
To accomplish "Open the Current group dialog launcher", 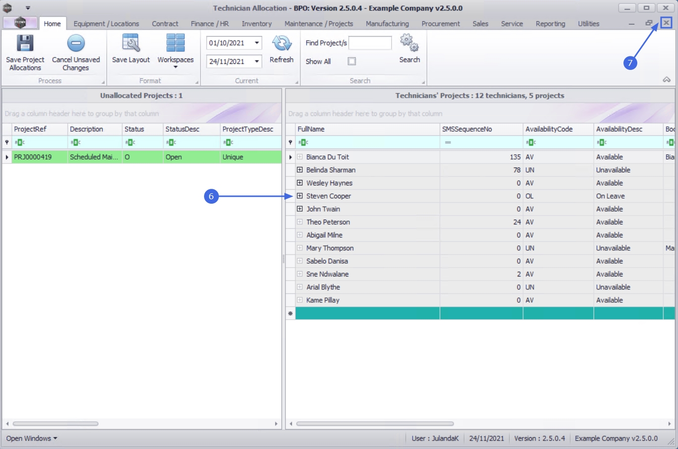I will point(297,82).
